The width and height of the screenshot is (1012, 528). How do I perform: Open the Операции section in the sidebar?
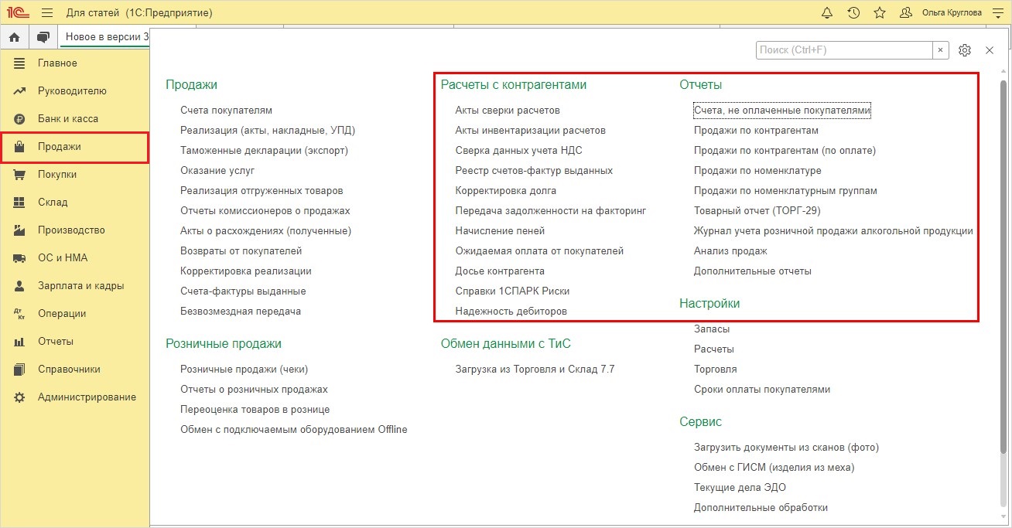[x=75, y=314]
